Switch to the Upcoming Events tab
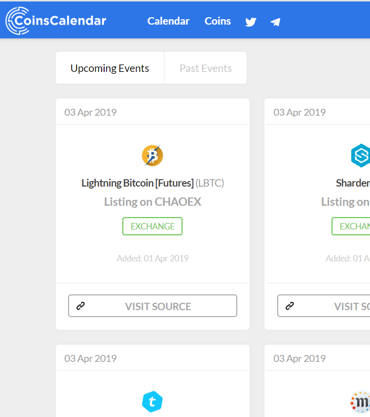 [x=110, y=68]
